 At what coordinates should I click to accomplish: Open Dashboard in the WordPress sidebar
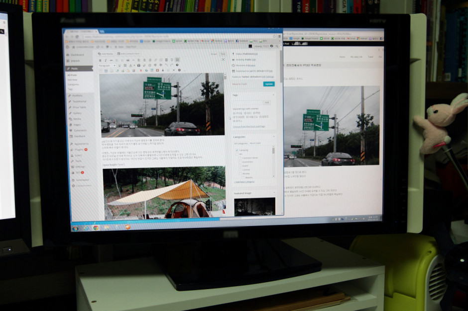point(77,55)
